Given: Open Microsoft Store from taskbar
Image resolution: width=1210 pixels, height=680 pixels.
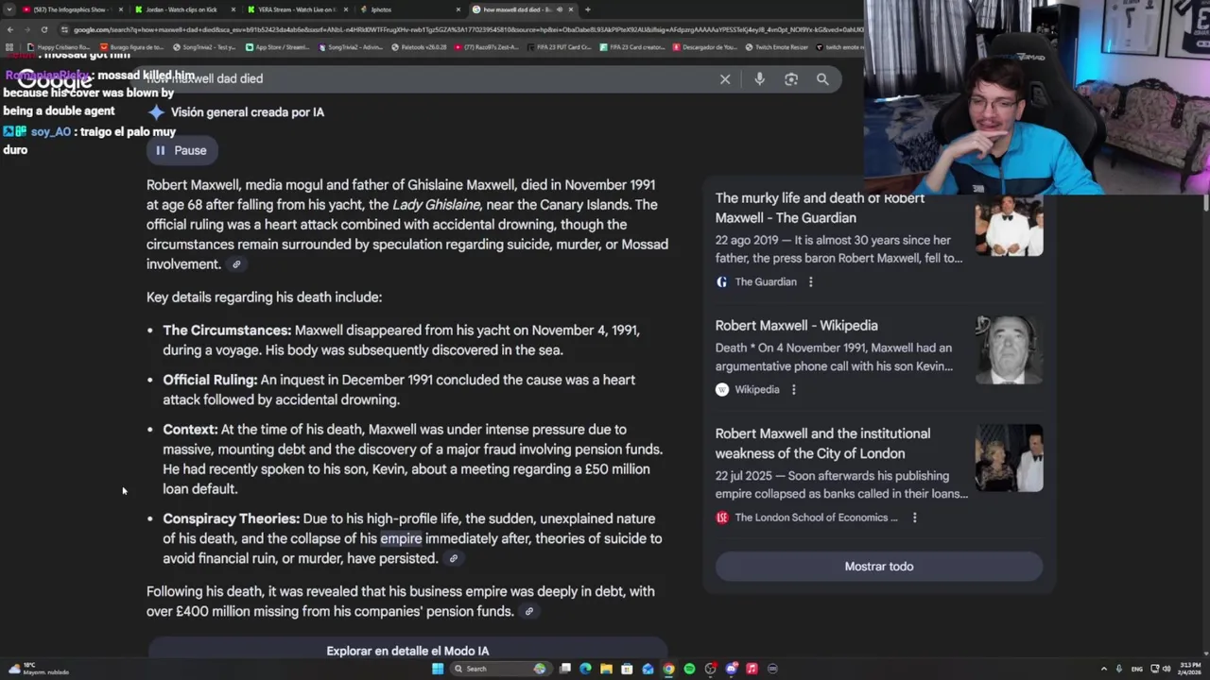Looking at the screenshot, I should click(627, 669).
